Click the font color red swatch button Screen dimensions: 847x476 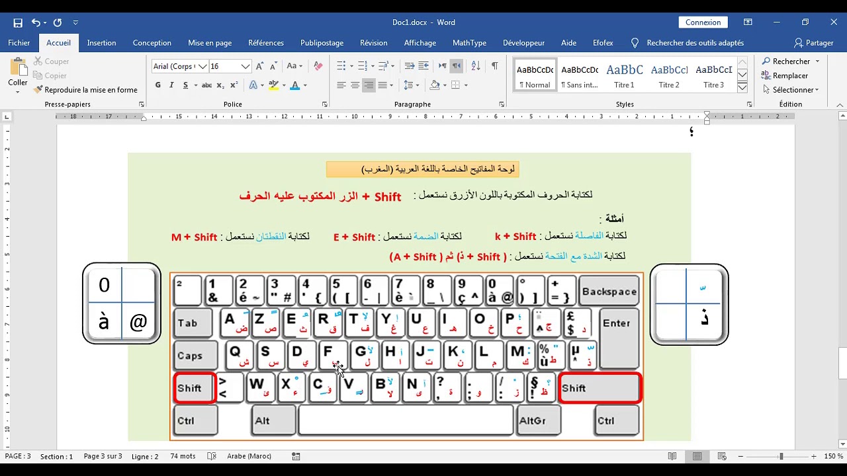tap(295, 85)
